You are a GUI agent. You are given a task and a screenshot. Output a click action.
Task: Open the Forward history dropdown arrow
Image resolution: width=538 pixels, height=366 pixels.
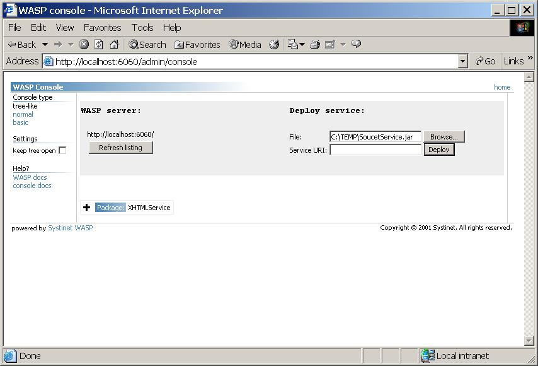click(71, 45)
